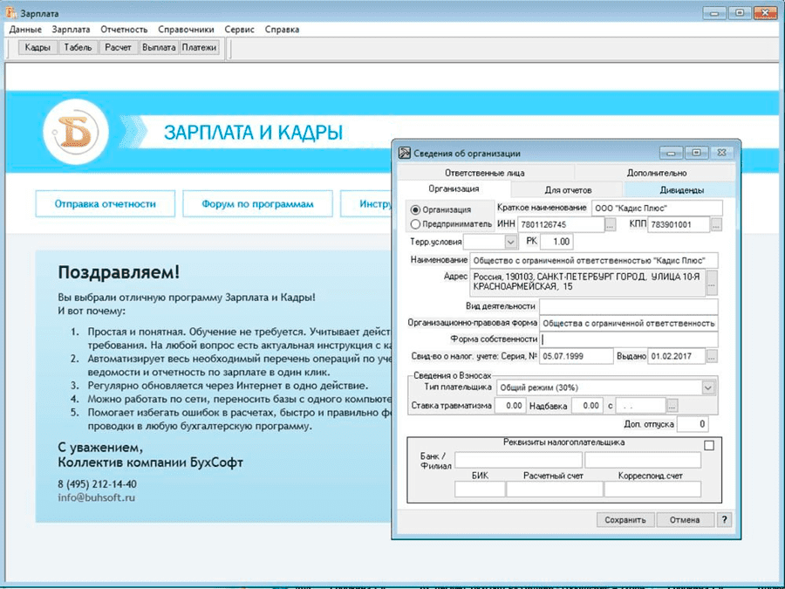Switch to the Дополнительно tab

coord(656,173)
